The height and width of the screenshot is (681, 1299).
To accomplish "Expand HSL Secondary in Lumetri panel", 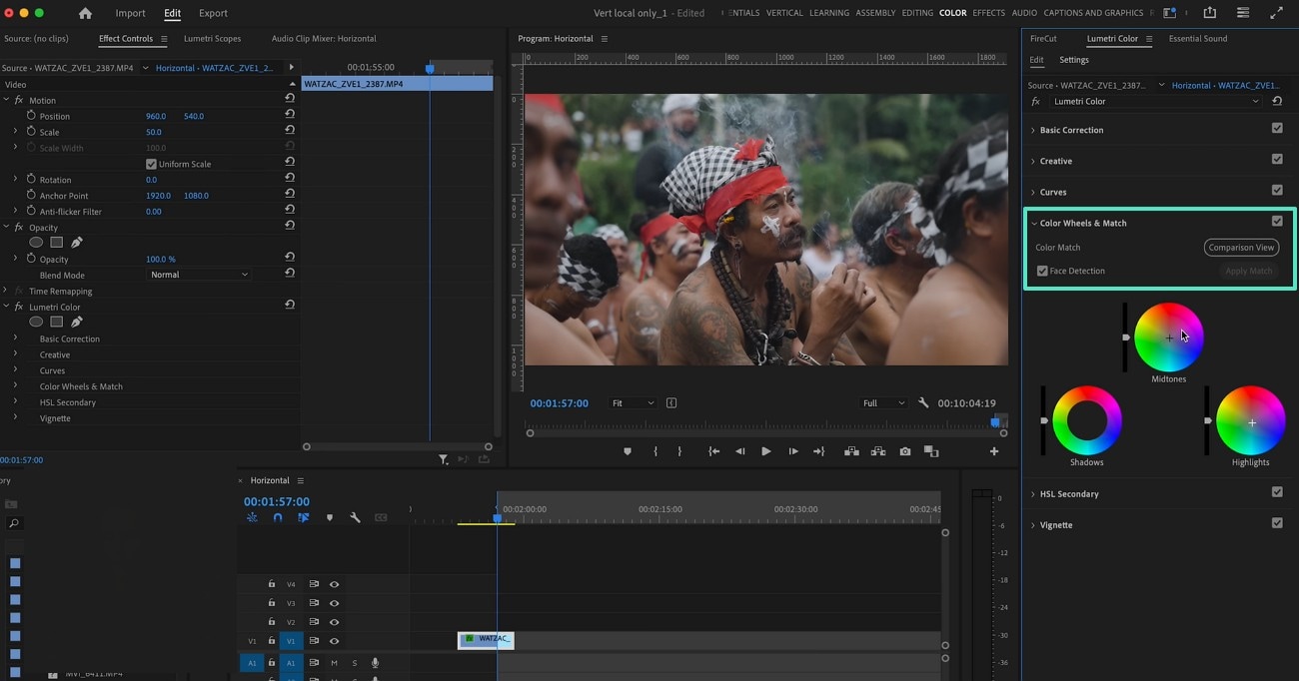I will (1033, 494).
